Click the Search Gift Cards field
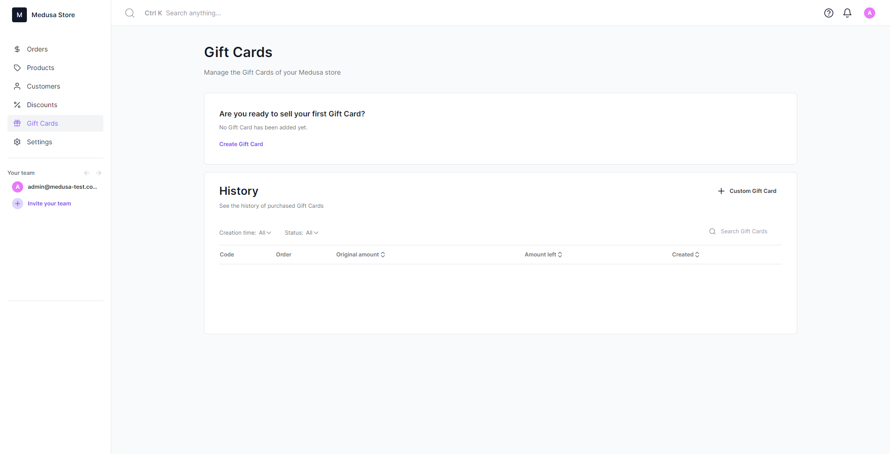The height and width of the screenshot is (454, 890). pos(744,231)
